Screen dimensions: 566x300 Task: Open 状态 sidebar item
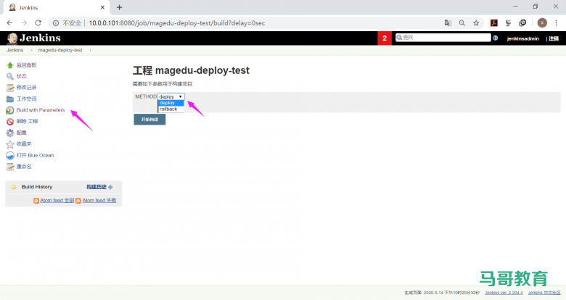point(21,76)
